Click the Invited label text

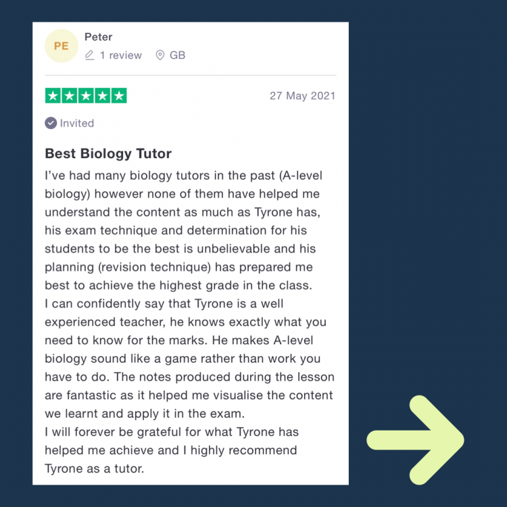(x=77, y=123)
